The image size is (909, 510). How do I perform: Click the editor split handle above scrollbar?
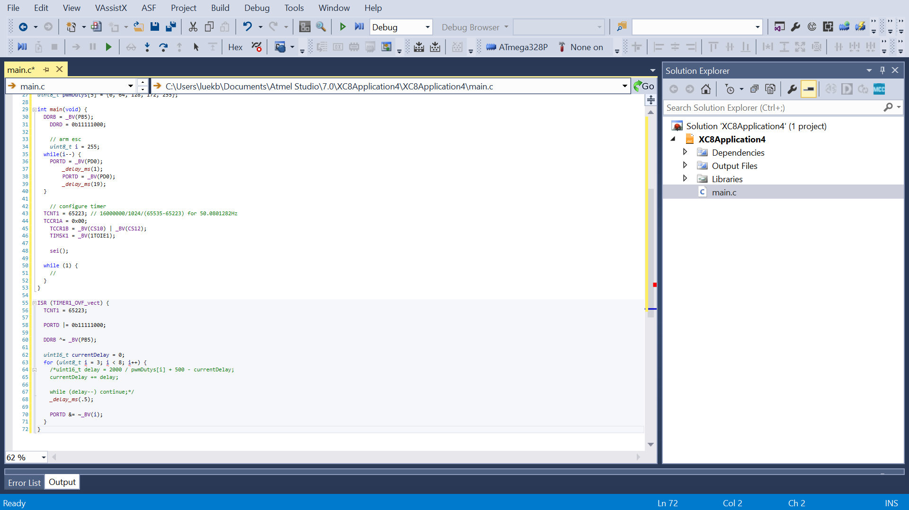(x=651, y=100)
